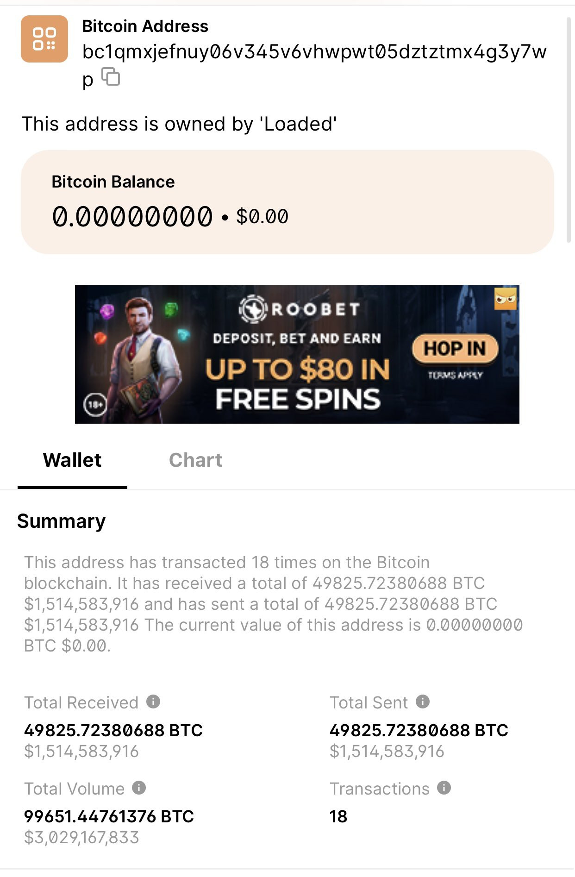Click the 'Loaded' owner name text
The image size is (575, 877).
coord(298,124)
